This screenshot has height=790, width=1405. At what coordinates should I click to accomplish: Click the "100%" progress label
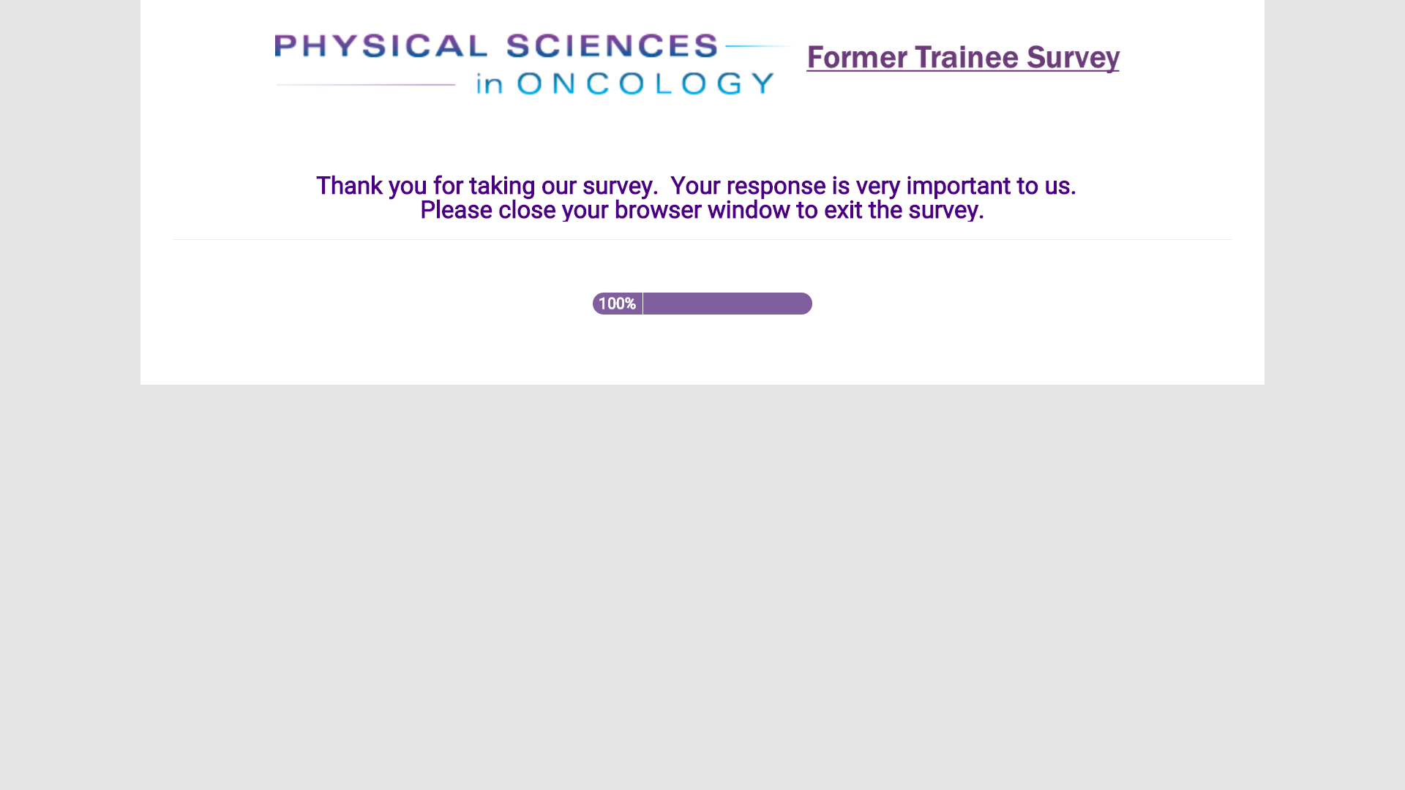(x=617, y=304)
